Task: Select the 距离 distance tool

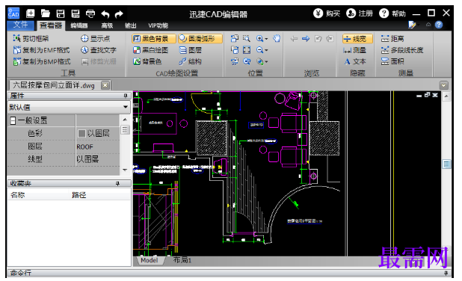Action: [x=392, y=39]
